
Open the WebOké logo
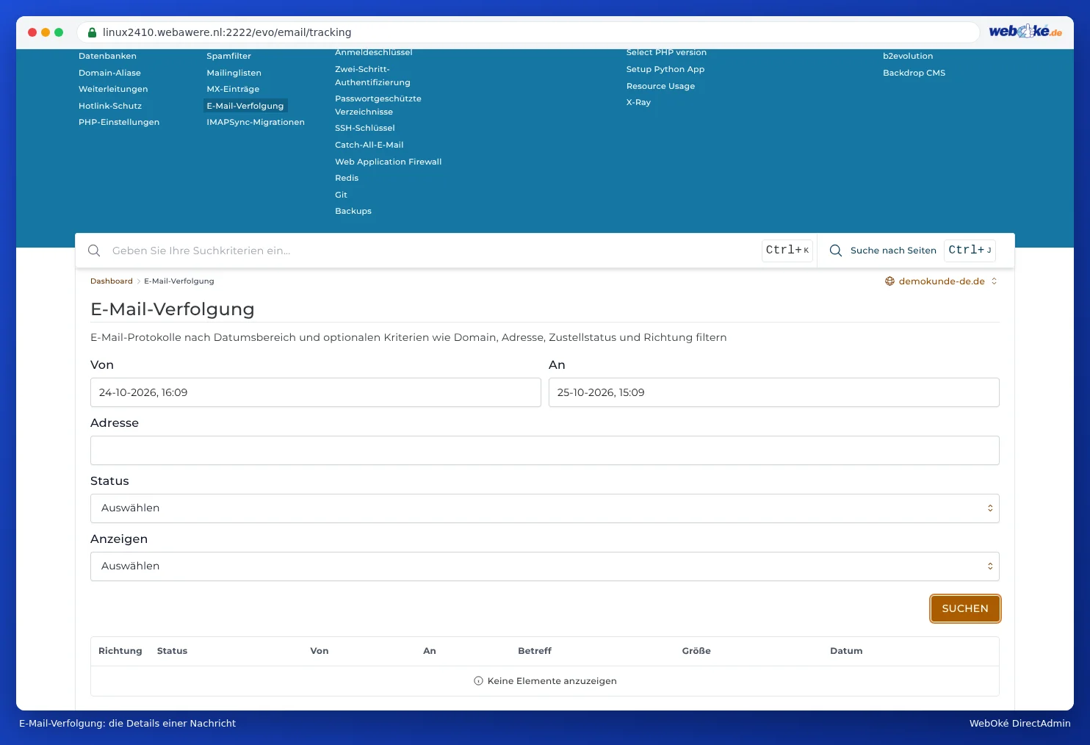1025,32
